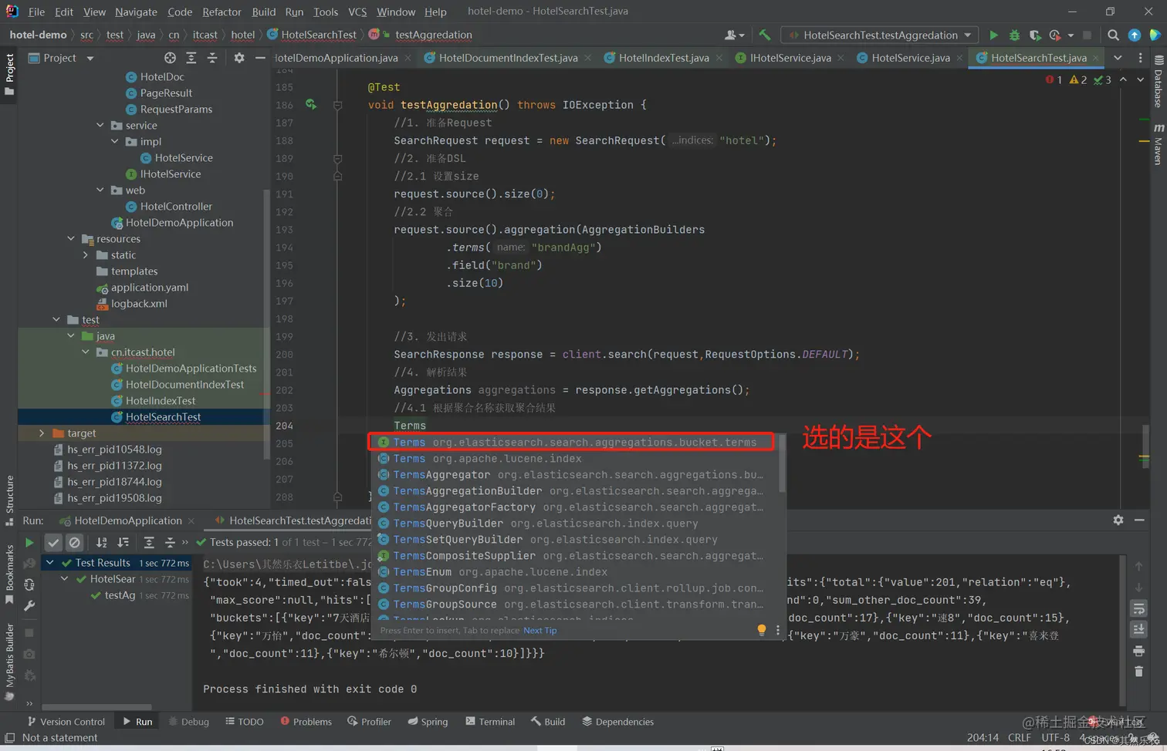Toggle soft-wrap in console
The height and width of the screenshot is (751, 1167).
(1138, 609)
